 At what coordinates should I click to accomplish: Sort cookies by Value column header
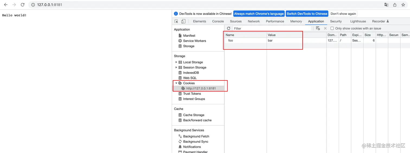(x=297, y=35)
